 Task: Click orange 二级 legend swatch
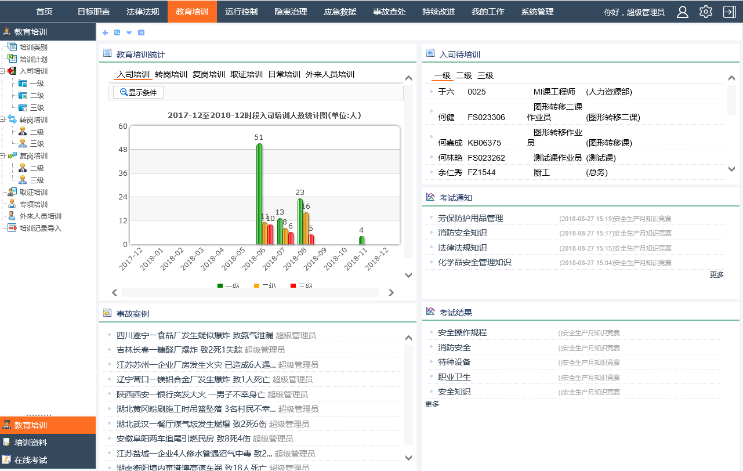click(256, 286)
